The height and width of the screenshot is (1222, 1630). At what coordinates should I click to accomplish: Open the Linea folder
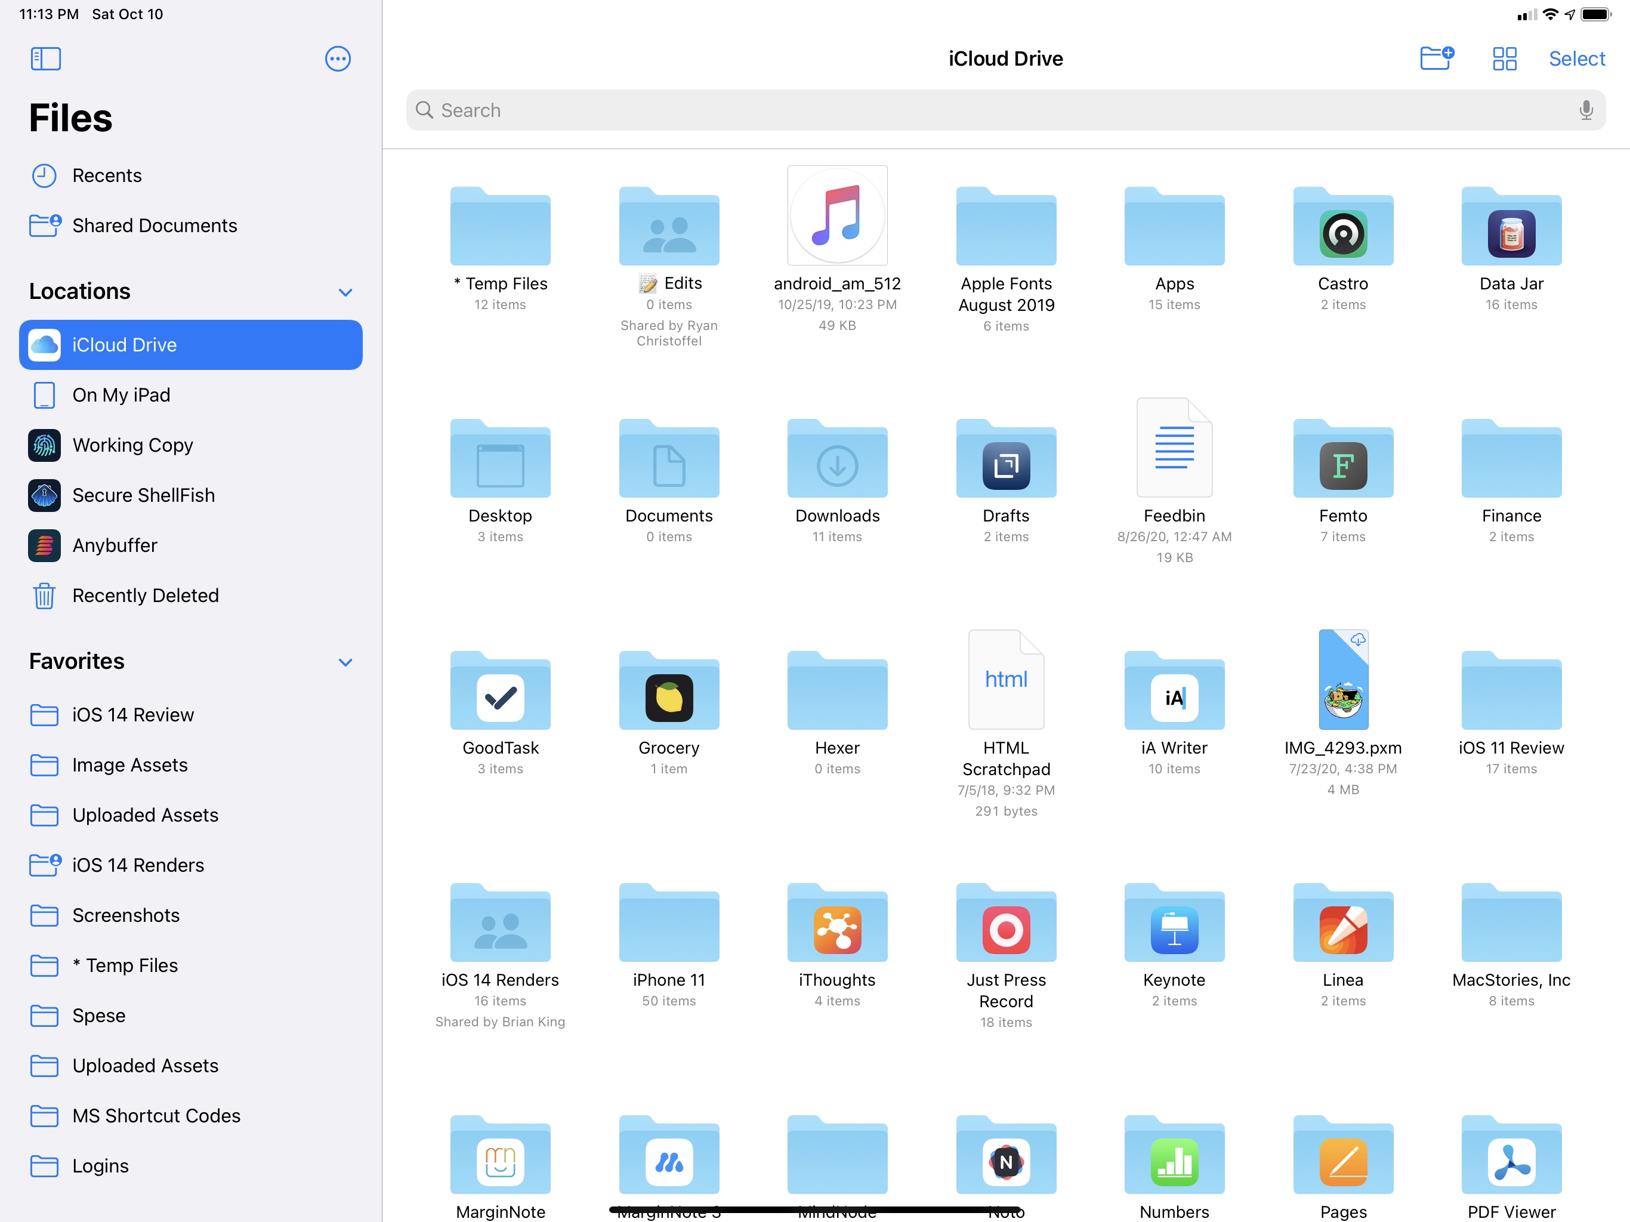(x=1342, y=924)
